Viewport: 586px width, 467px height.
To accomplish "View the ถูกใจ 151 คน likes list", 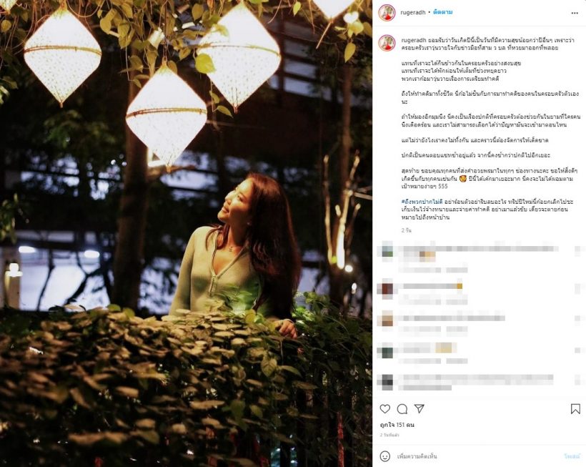I will [397, 425].
